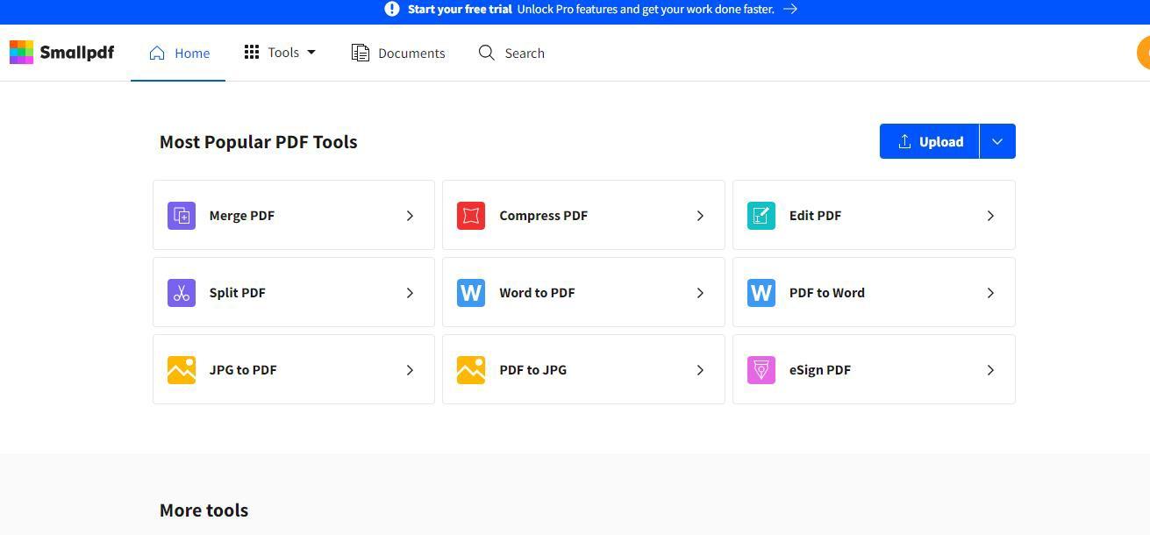Click the profile avatar in top right
The image size is (1150, 535).
[1143, 53]
